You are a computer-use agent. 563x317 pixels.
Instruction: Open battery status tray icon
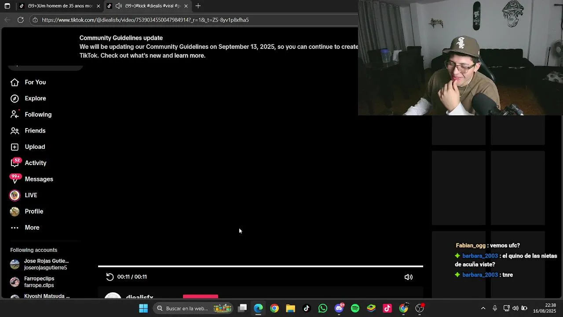click(524, 308)
